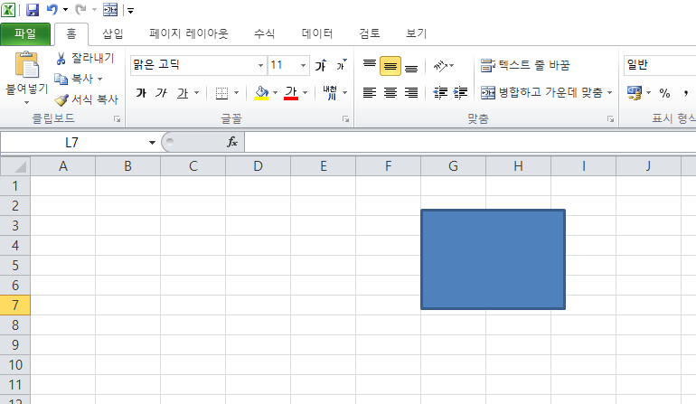Click 병합하고 가운데 맞춤 button
Viewport: 696px width, 404px height.
pyautogui.click(x=542, y=93)
